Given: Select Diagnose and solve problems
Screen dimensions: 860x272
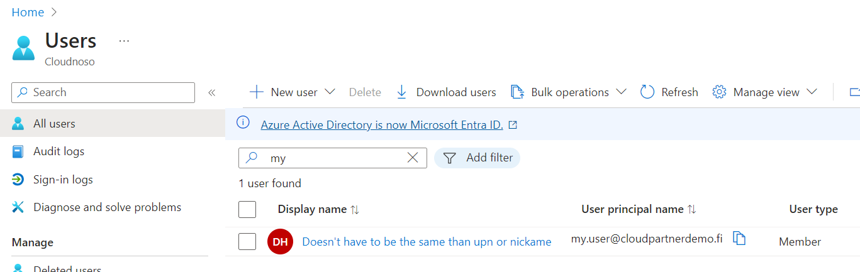Looking at the screenshot, I should coord(107,207).
